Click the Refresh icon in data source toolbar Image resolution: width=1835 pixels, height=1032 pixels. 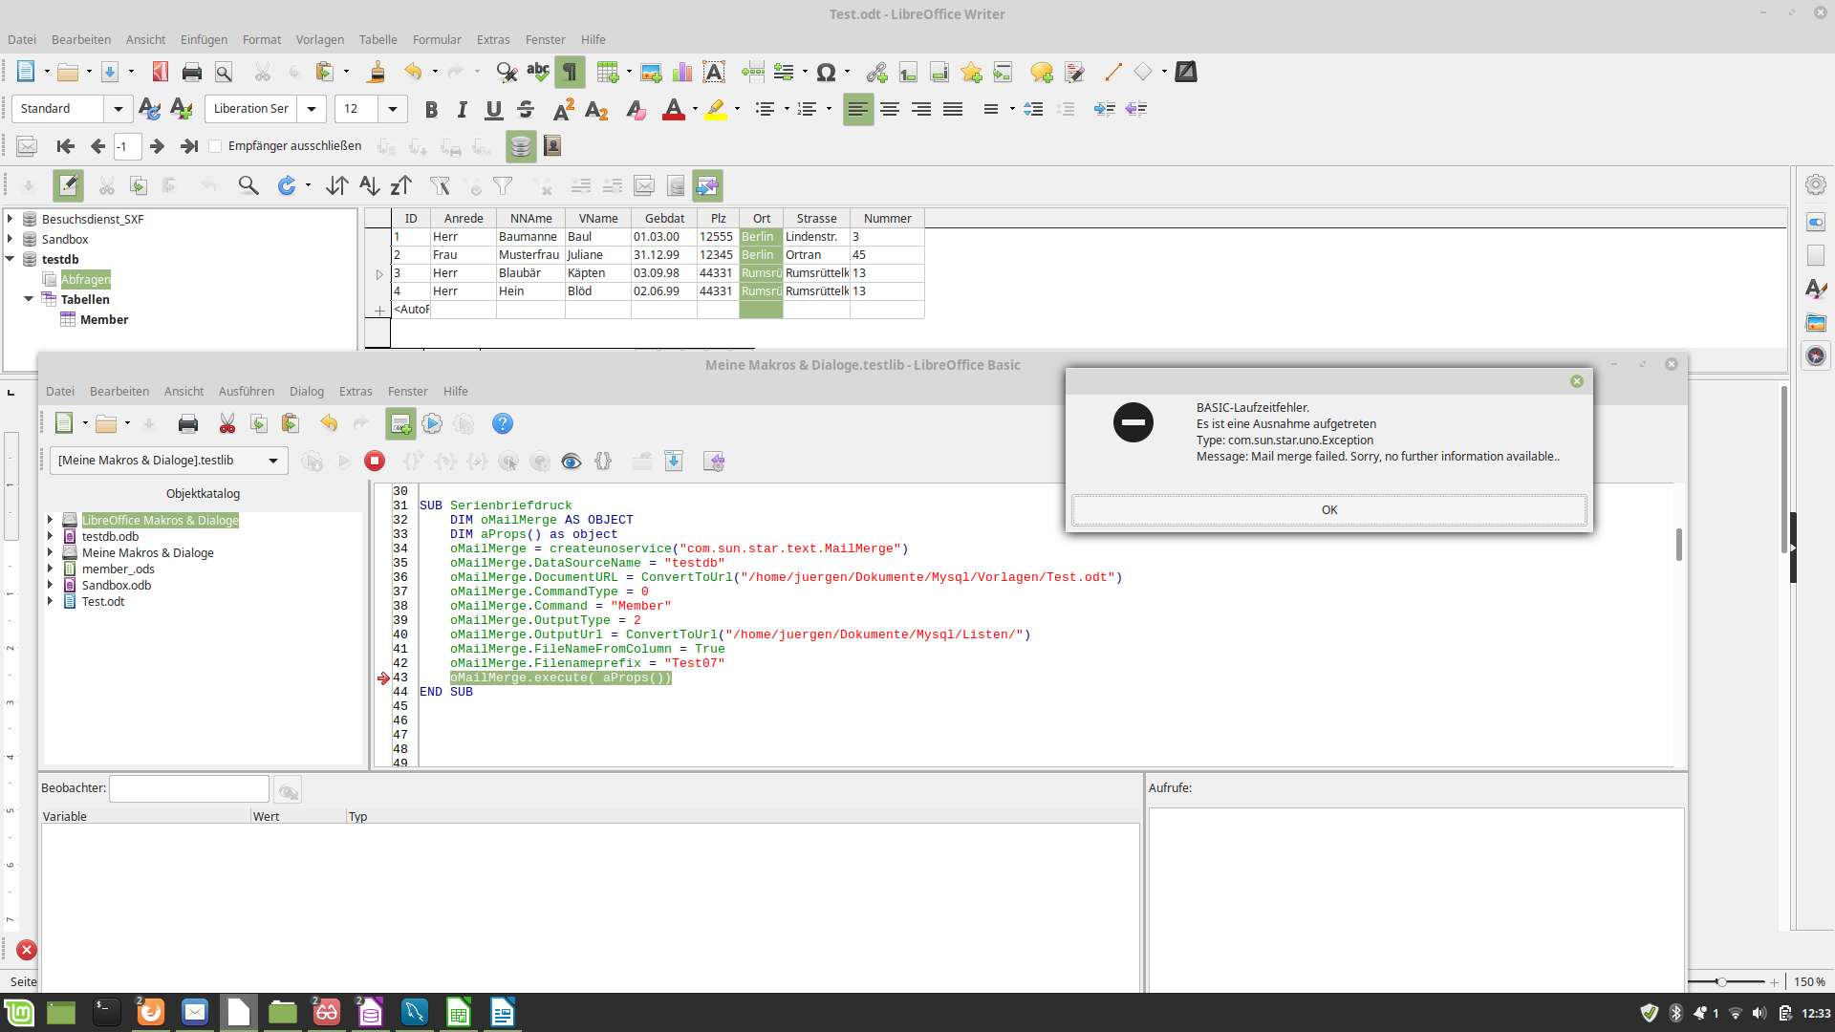tap(287, 185)
